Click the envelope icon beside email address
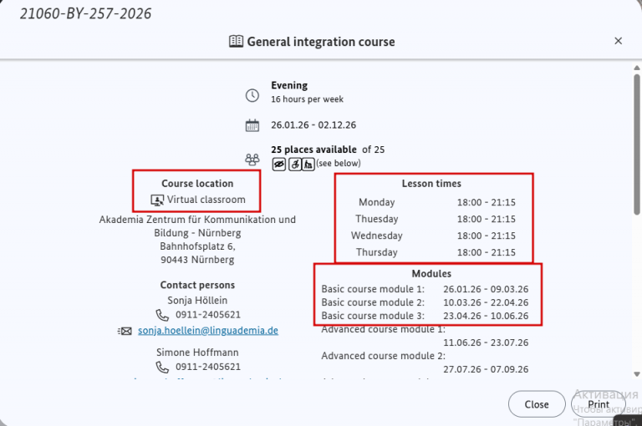Screen dimensions: 642x426 pos(126,331)
